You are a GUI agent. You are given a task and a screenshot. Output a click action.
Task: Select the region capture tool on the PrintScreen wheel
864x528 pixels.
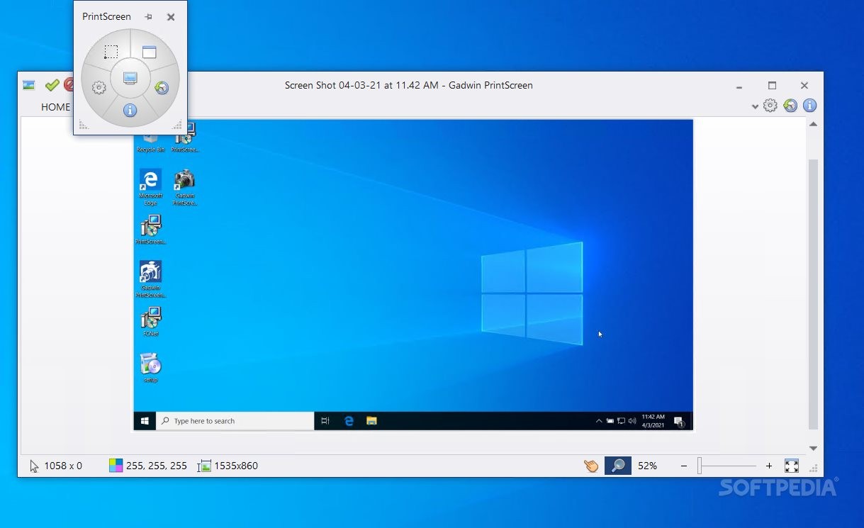(111, 51)
